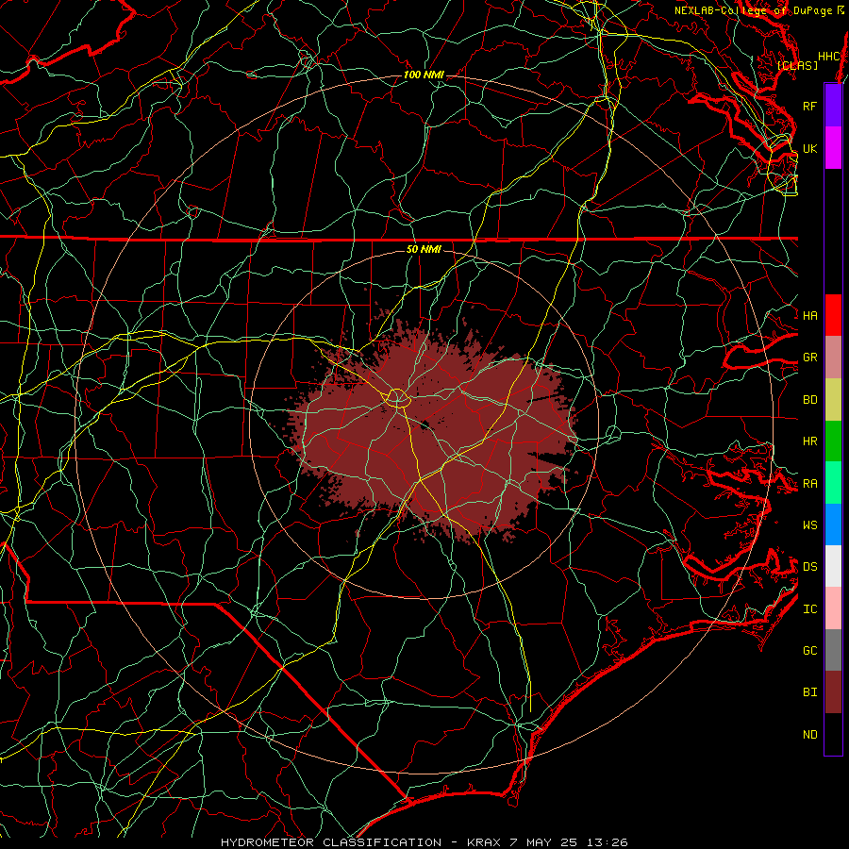
Task: Click the RF purple legend swatch
Action: [x=833, y=106]
